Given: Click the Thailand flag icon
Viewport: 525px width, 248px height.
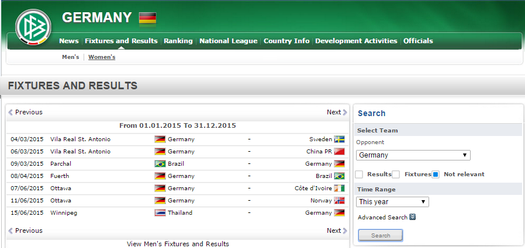Looking at the screenshot, I should [x=160, y=212].
